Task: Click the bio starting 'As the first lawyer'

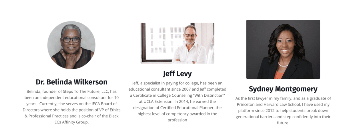Action: tap(283, 111)
